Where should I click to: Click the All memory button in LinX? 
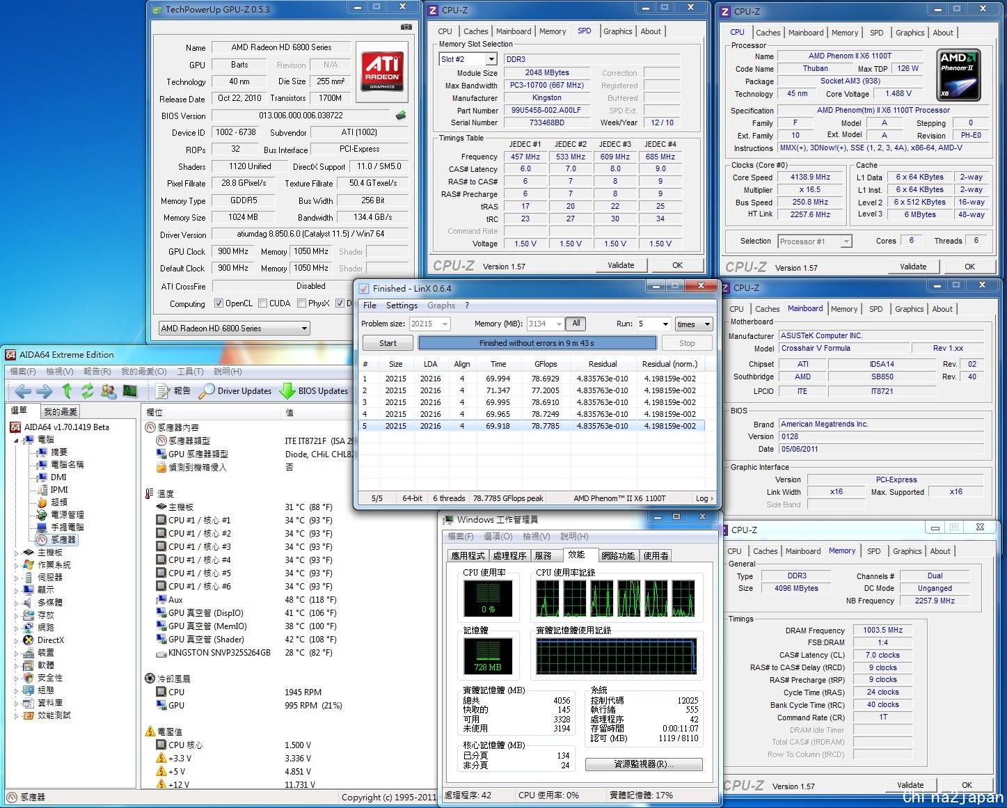point(576,324)
